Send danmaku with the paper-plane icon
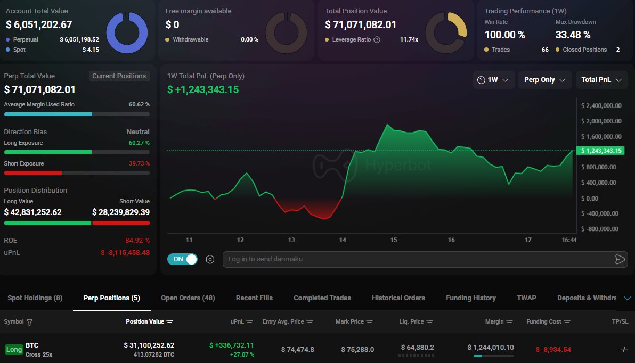 [x=620, y=259]
